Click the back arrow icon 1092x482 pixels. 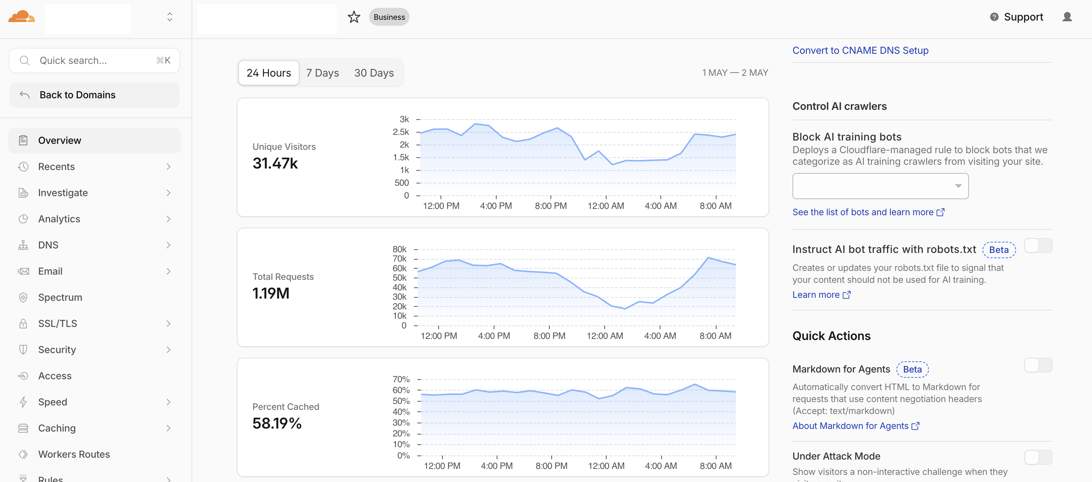pyautogui.click(x=25, y=95)
